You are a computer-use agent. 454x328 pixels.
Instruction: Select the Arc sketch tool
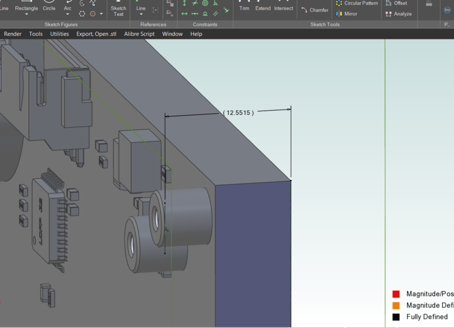tap(68, 6)
